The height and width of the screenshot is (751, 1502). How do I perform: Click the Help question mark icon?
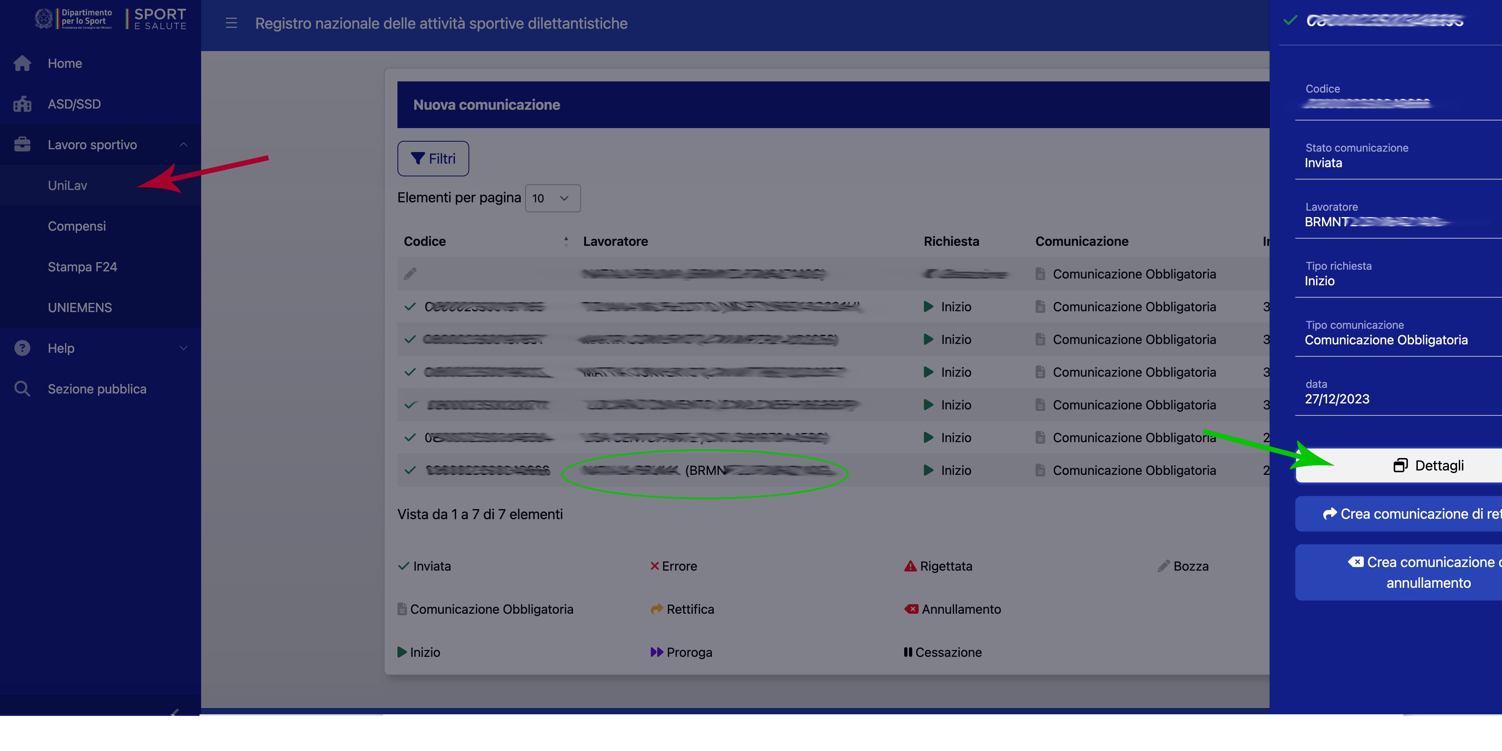click(22, 348)
